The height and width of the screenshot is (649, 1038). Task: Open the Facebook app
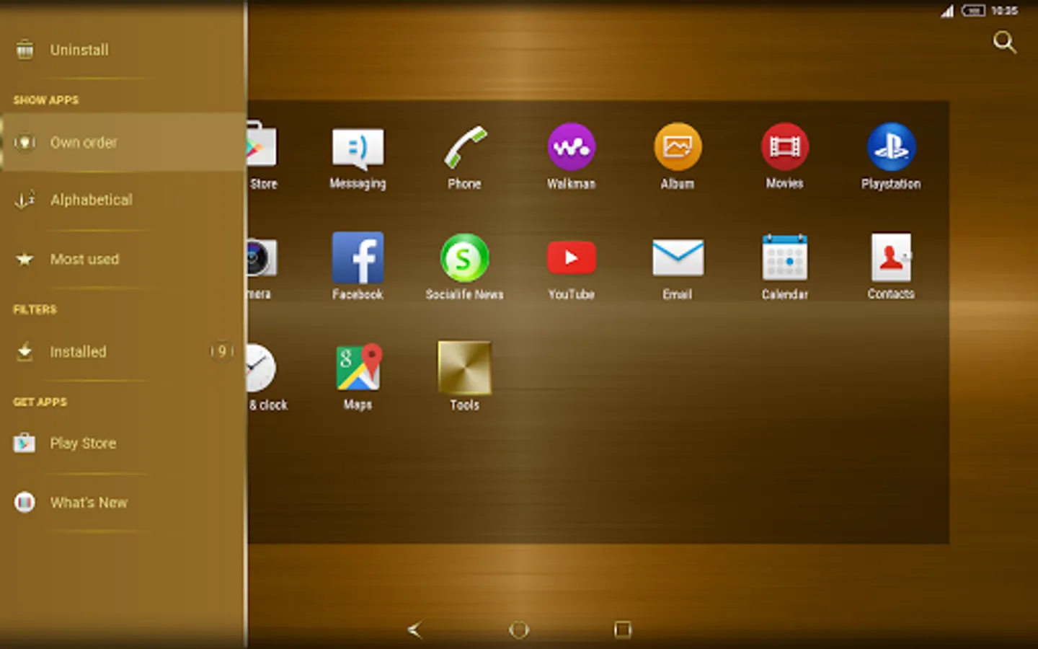pyautogui.click(x=358, y=257)
